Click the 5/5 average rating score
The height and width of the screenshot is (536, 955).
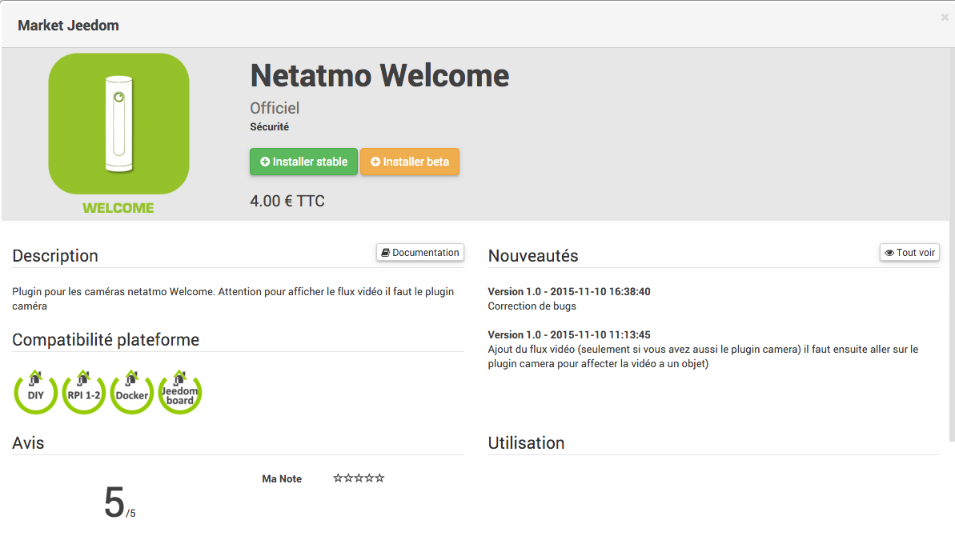point(119,502)
